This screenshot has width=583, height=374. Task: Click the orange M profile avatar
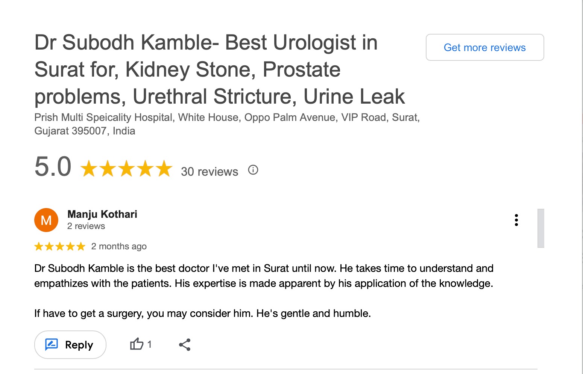[46, 220]
